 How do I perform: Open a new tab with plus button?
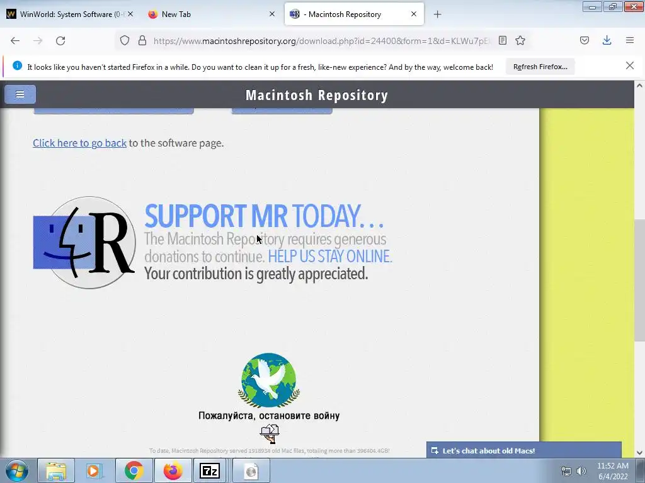(437, 14)
